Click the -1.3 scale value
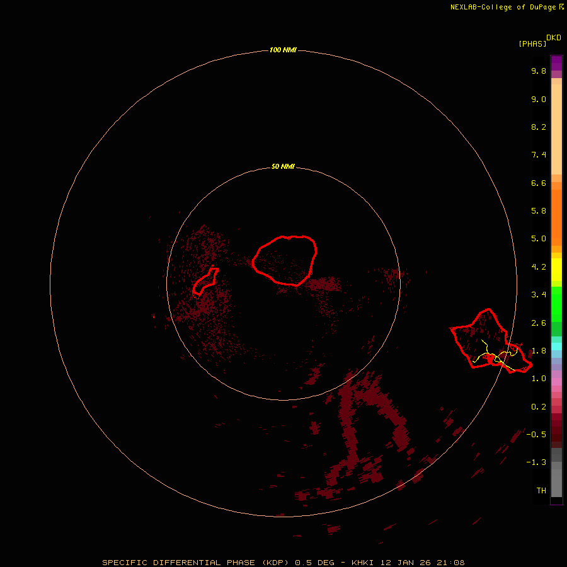This screenshot has width=567, height=567. (x=536, y=462)
